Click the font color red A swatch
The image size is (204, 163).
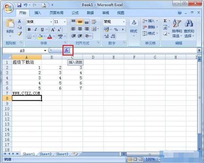tap(50, 36)
